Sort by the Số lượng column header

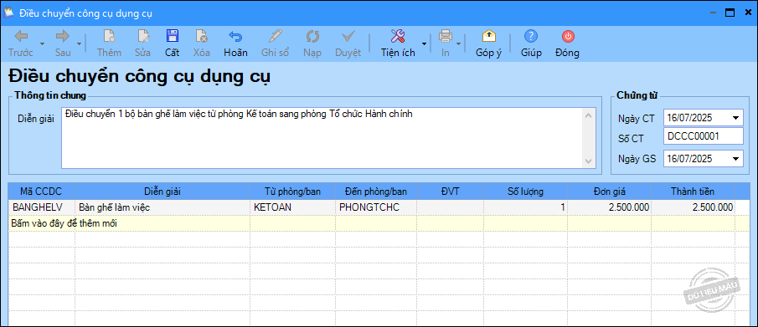[525, 192]
